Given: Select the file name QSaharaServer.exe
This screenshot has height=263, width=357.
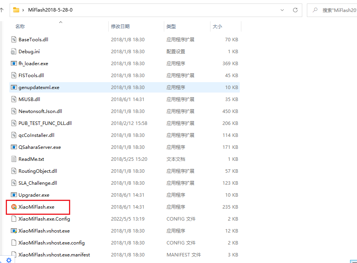Looking at the screenshot, I should [40, 147].
